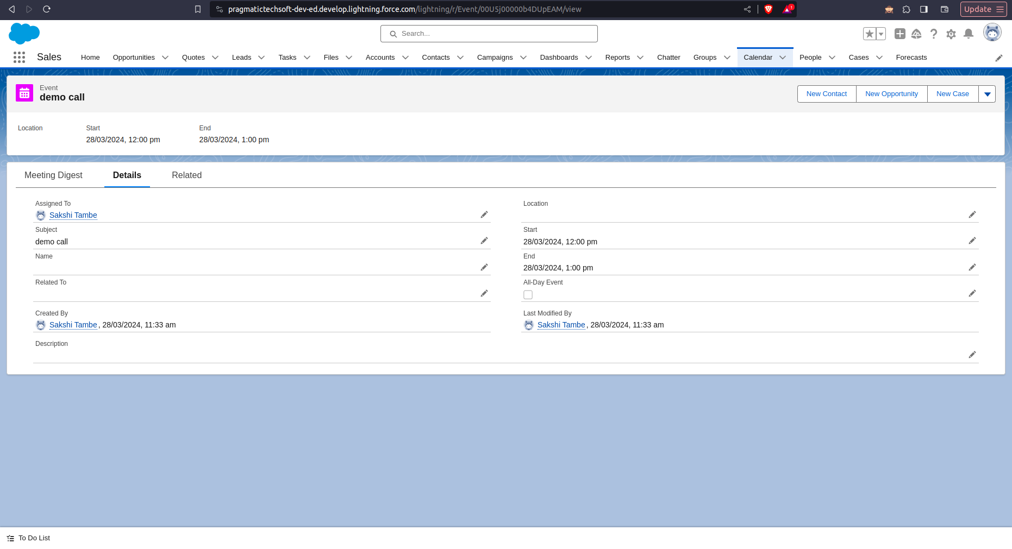
Task: Open the Forecasts nav tab
Action: [911, 58]
